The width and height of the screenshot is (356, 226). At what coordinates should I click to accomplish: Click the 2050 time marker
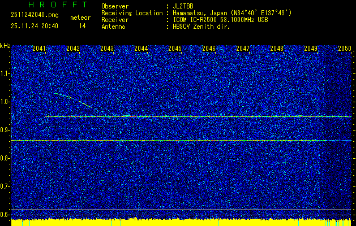click(x=345, y=49)
